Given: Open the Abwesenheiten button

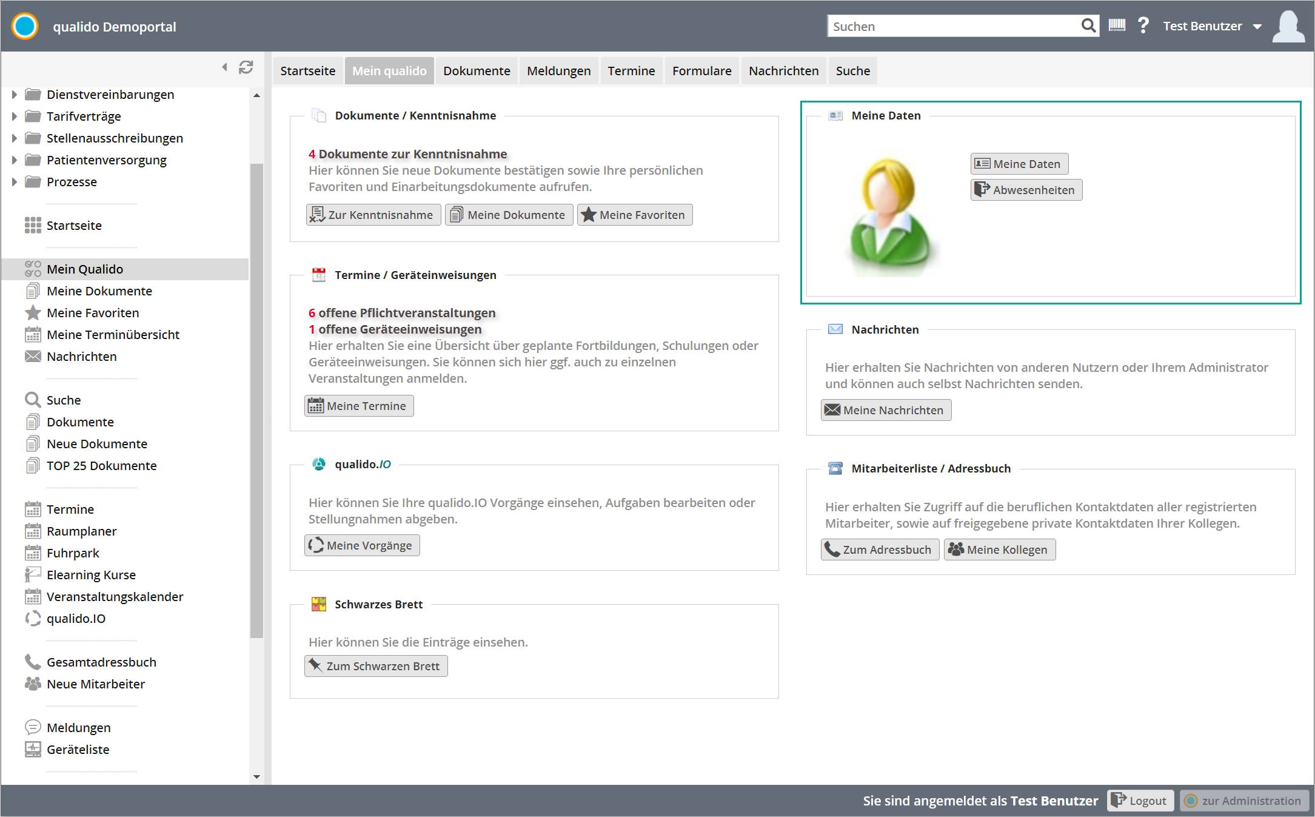Looking at the screenshot, I should [1026, 190].
